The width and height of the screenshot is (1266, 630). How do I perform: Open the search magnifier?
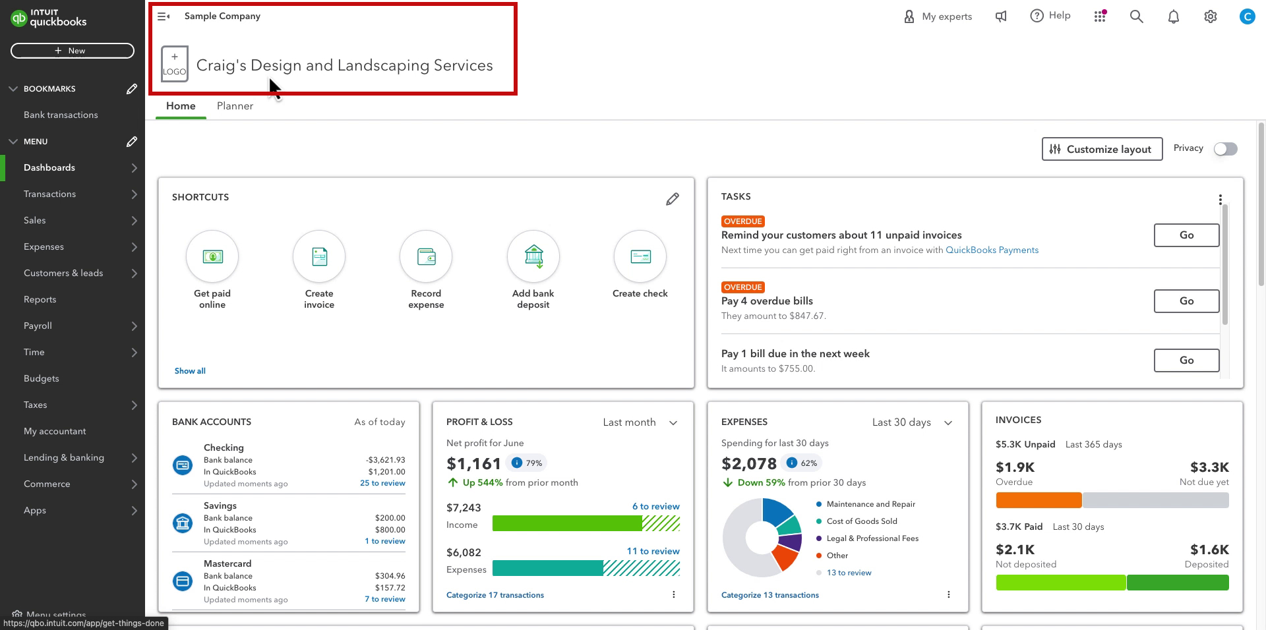pos(1136,16)
